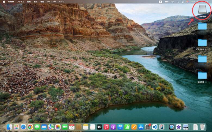212x132 pixels.
Task: Open the ヘルプ menu
Action: click(62, 2)
